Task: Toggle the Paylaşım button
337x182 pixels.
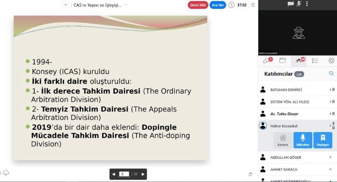Action: [x=323, y=140]
